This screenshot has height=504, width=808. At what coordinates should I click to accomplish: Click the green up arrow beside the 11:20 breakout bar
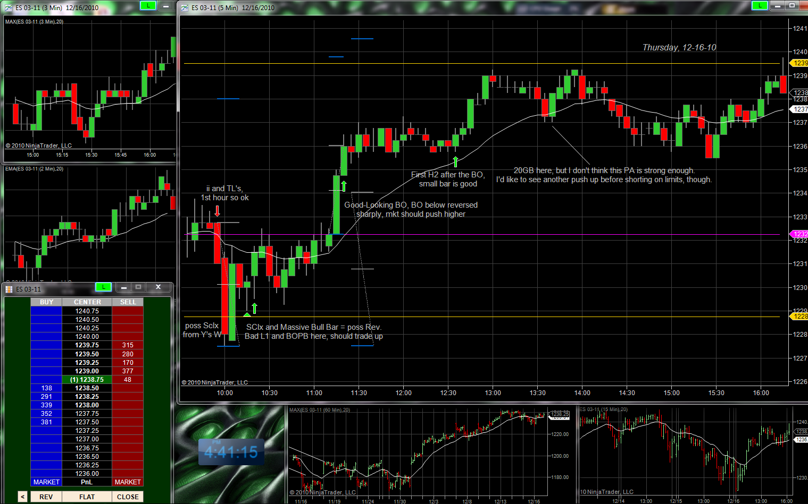(x=344, y=186)
